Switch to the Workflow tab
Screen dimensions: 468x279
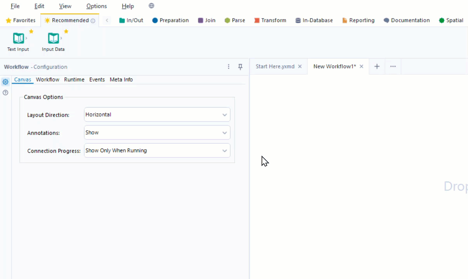(x=48, y=79)
